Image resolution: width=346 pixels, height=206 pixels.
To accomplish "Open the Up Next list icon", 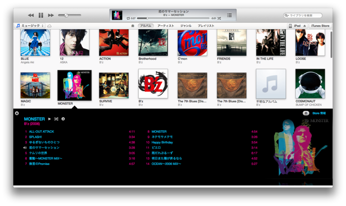I will [x=230, y=15].
